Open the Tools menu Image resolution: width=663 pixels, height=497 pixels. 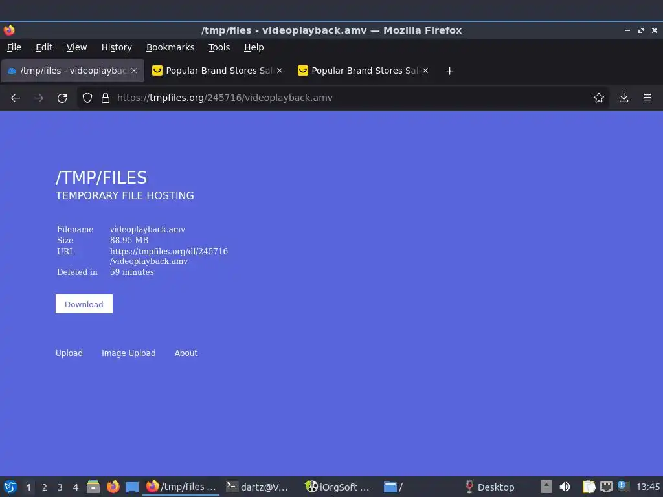pyautogui.click(x=219, y=47)
